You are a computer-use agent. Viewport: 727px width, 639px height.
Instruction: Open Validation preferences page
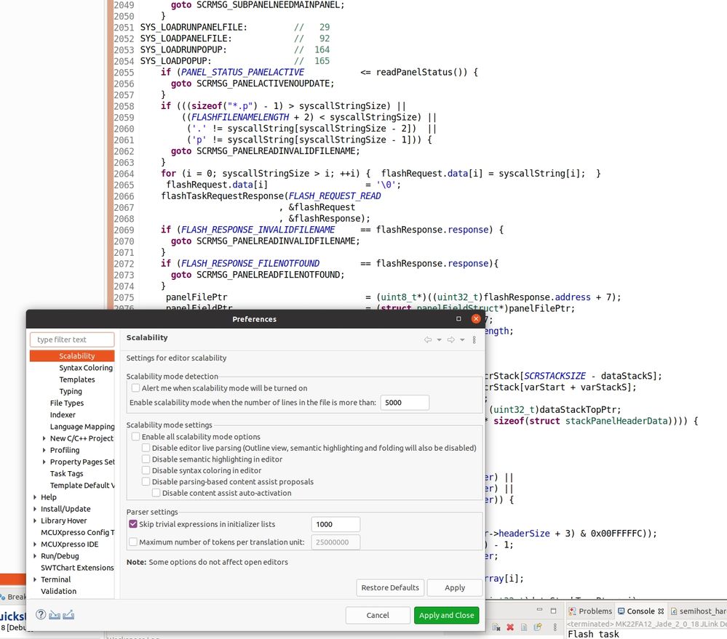click(58, 591)
